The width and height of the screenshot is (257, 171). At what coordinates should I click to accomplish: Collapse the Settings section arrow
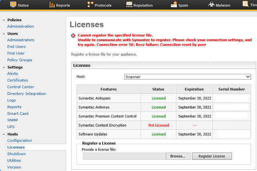[x=4, y=67]
